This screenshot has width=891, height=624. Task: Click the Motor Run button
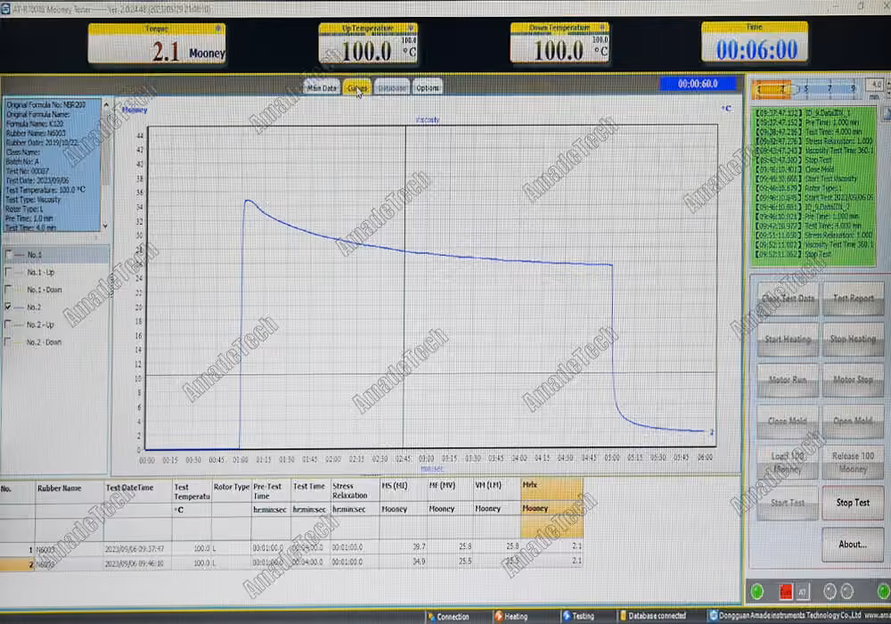(x=788, y=380)
